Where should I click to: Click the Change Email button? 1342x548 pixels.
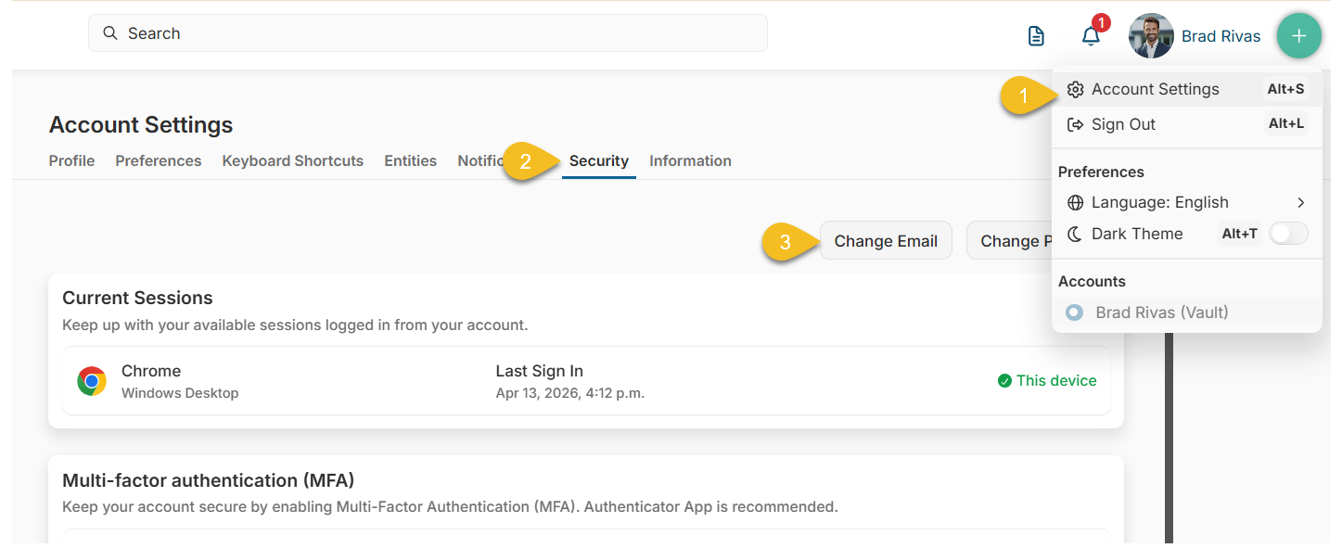tap(885, 240)
